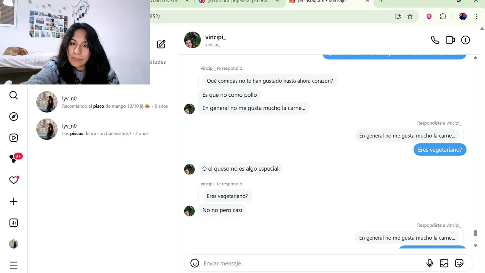Open Messages icon with 9+ badge
Image resolution: width=485 pixels, height=273 pixels.
click(x=14, y=159)
